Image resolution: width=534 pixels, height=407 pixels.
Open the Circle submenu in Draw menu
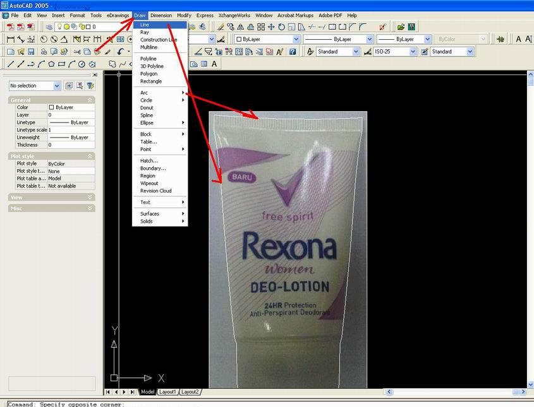160,100
